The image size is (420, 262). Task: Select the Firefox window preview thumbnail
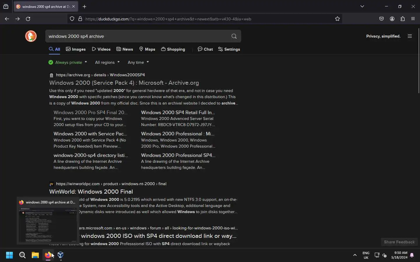click(x=48, y=225)
